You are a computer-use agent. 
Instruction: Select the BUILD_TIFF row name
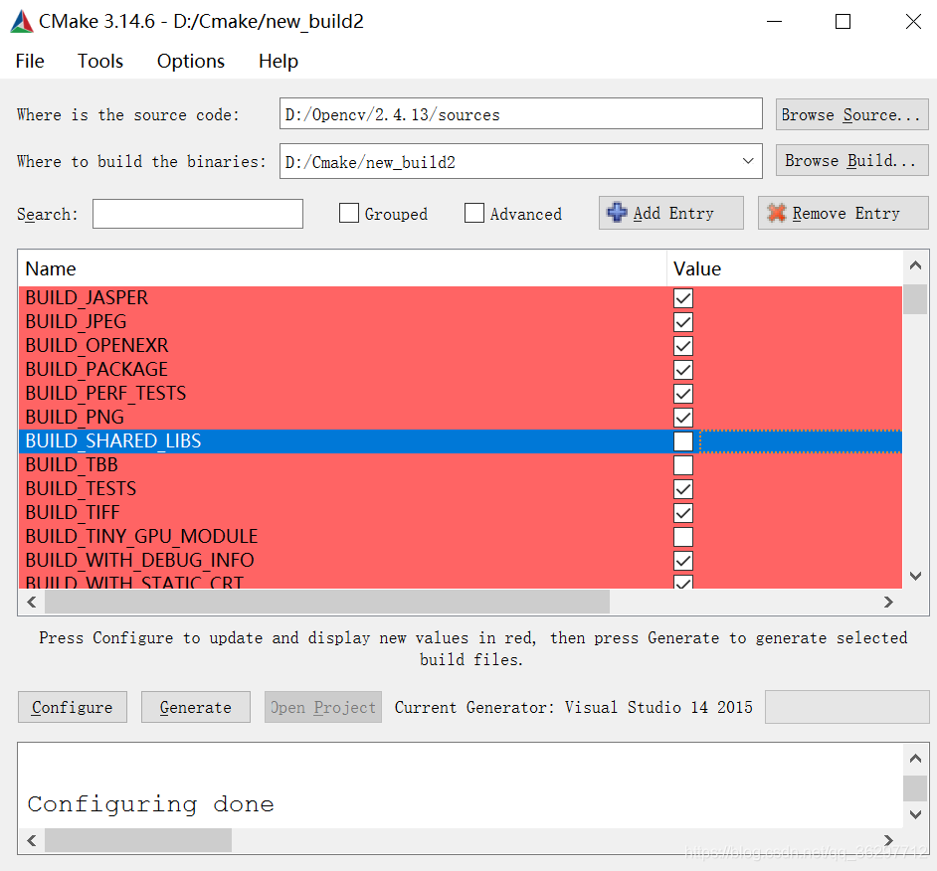tap(73, 513)
